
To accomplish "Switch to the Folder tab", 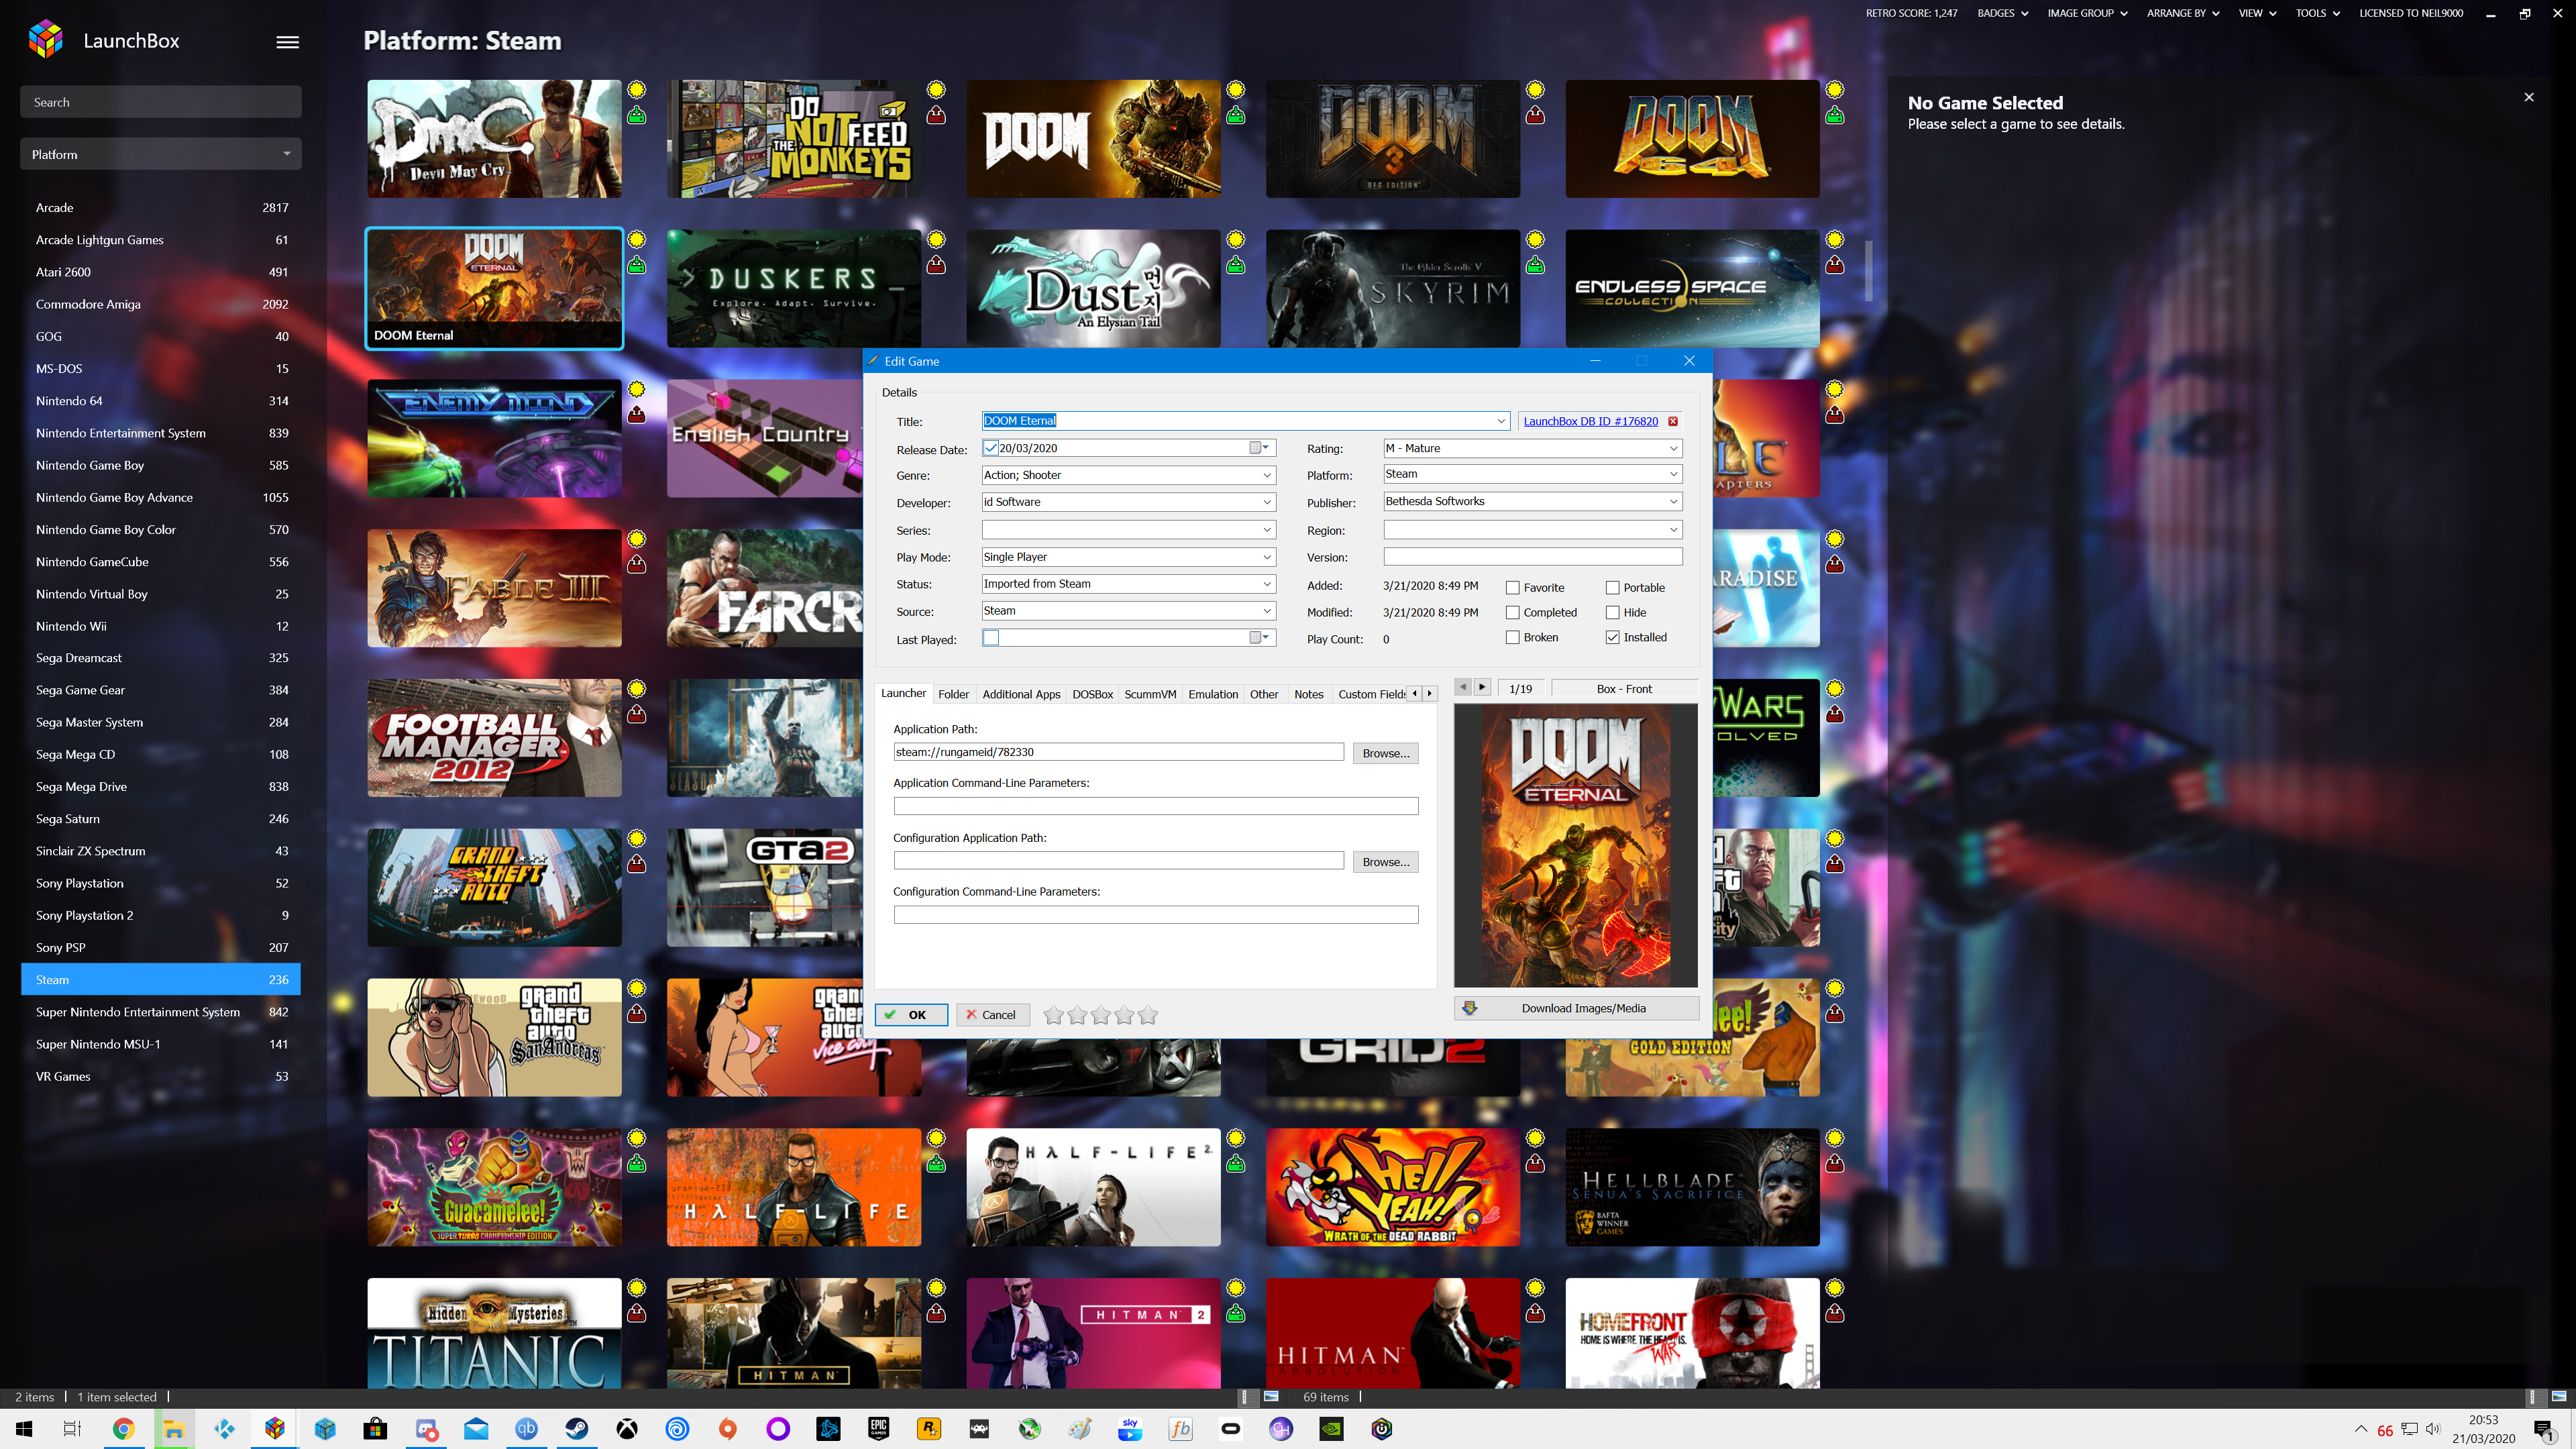I will [953, 694].
